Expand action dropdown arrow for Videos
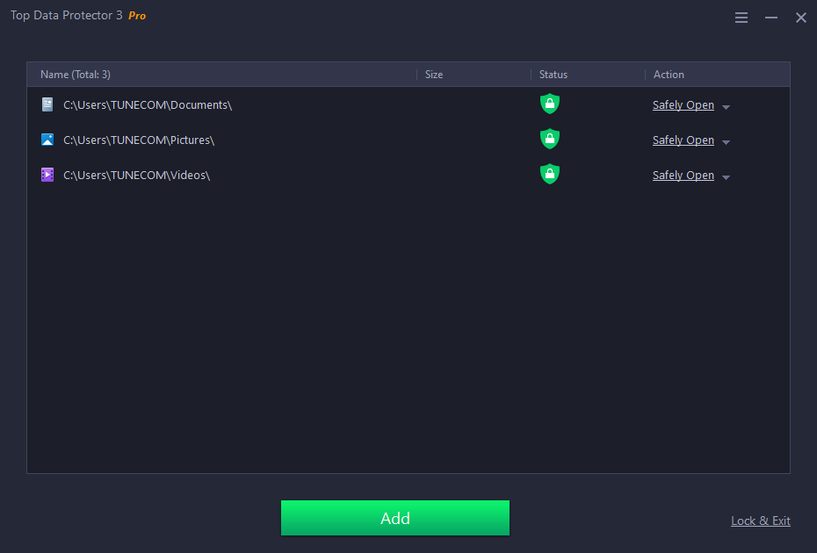The width and height of the screenshot is (817, 553). 726,177
